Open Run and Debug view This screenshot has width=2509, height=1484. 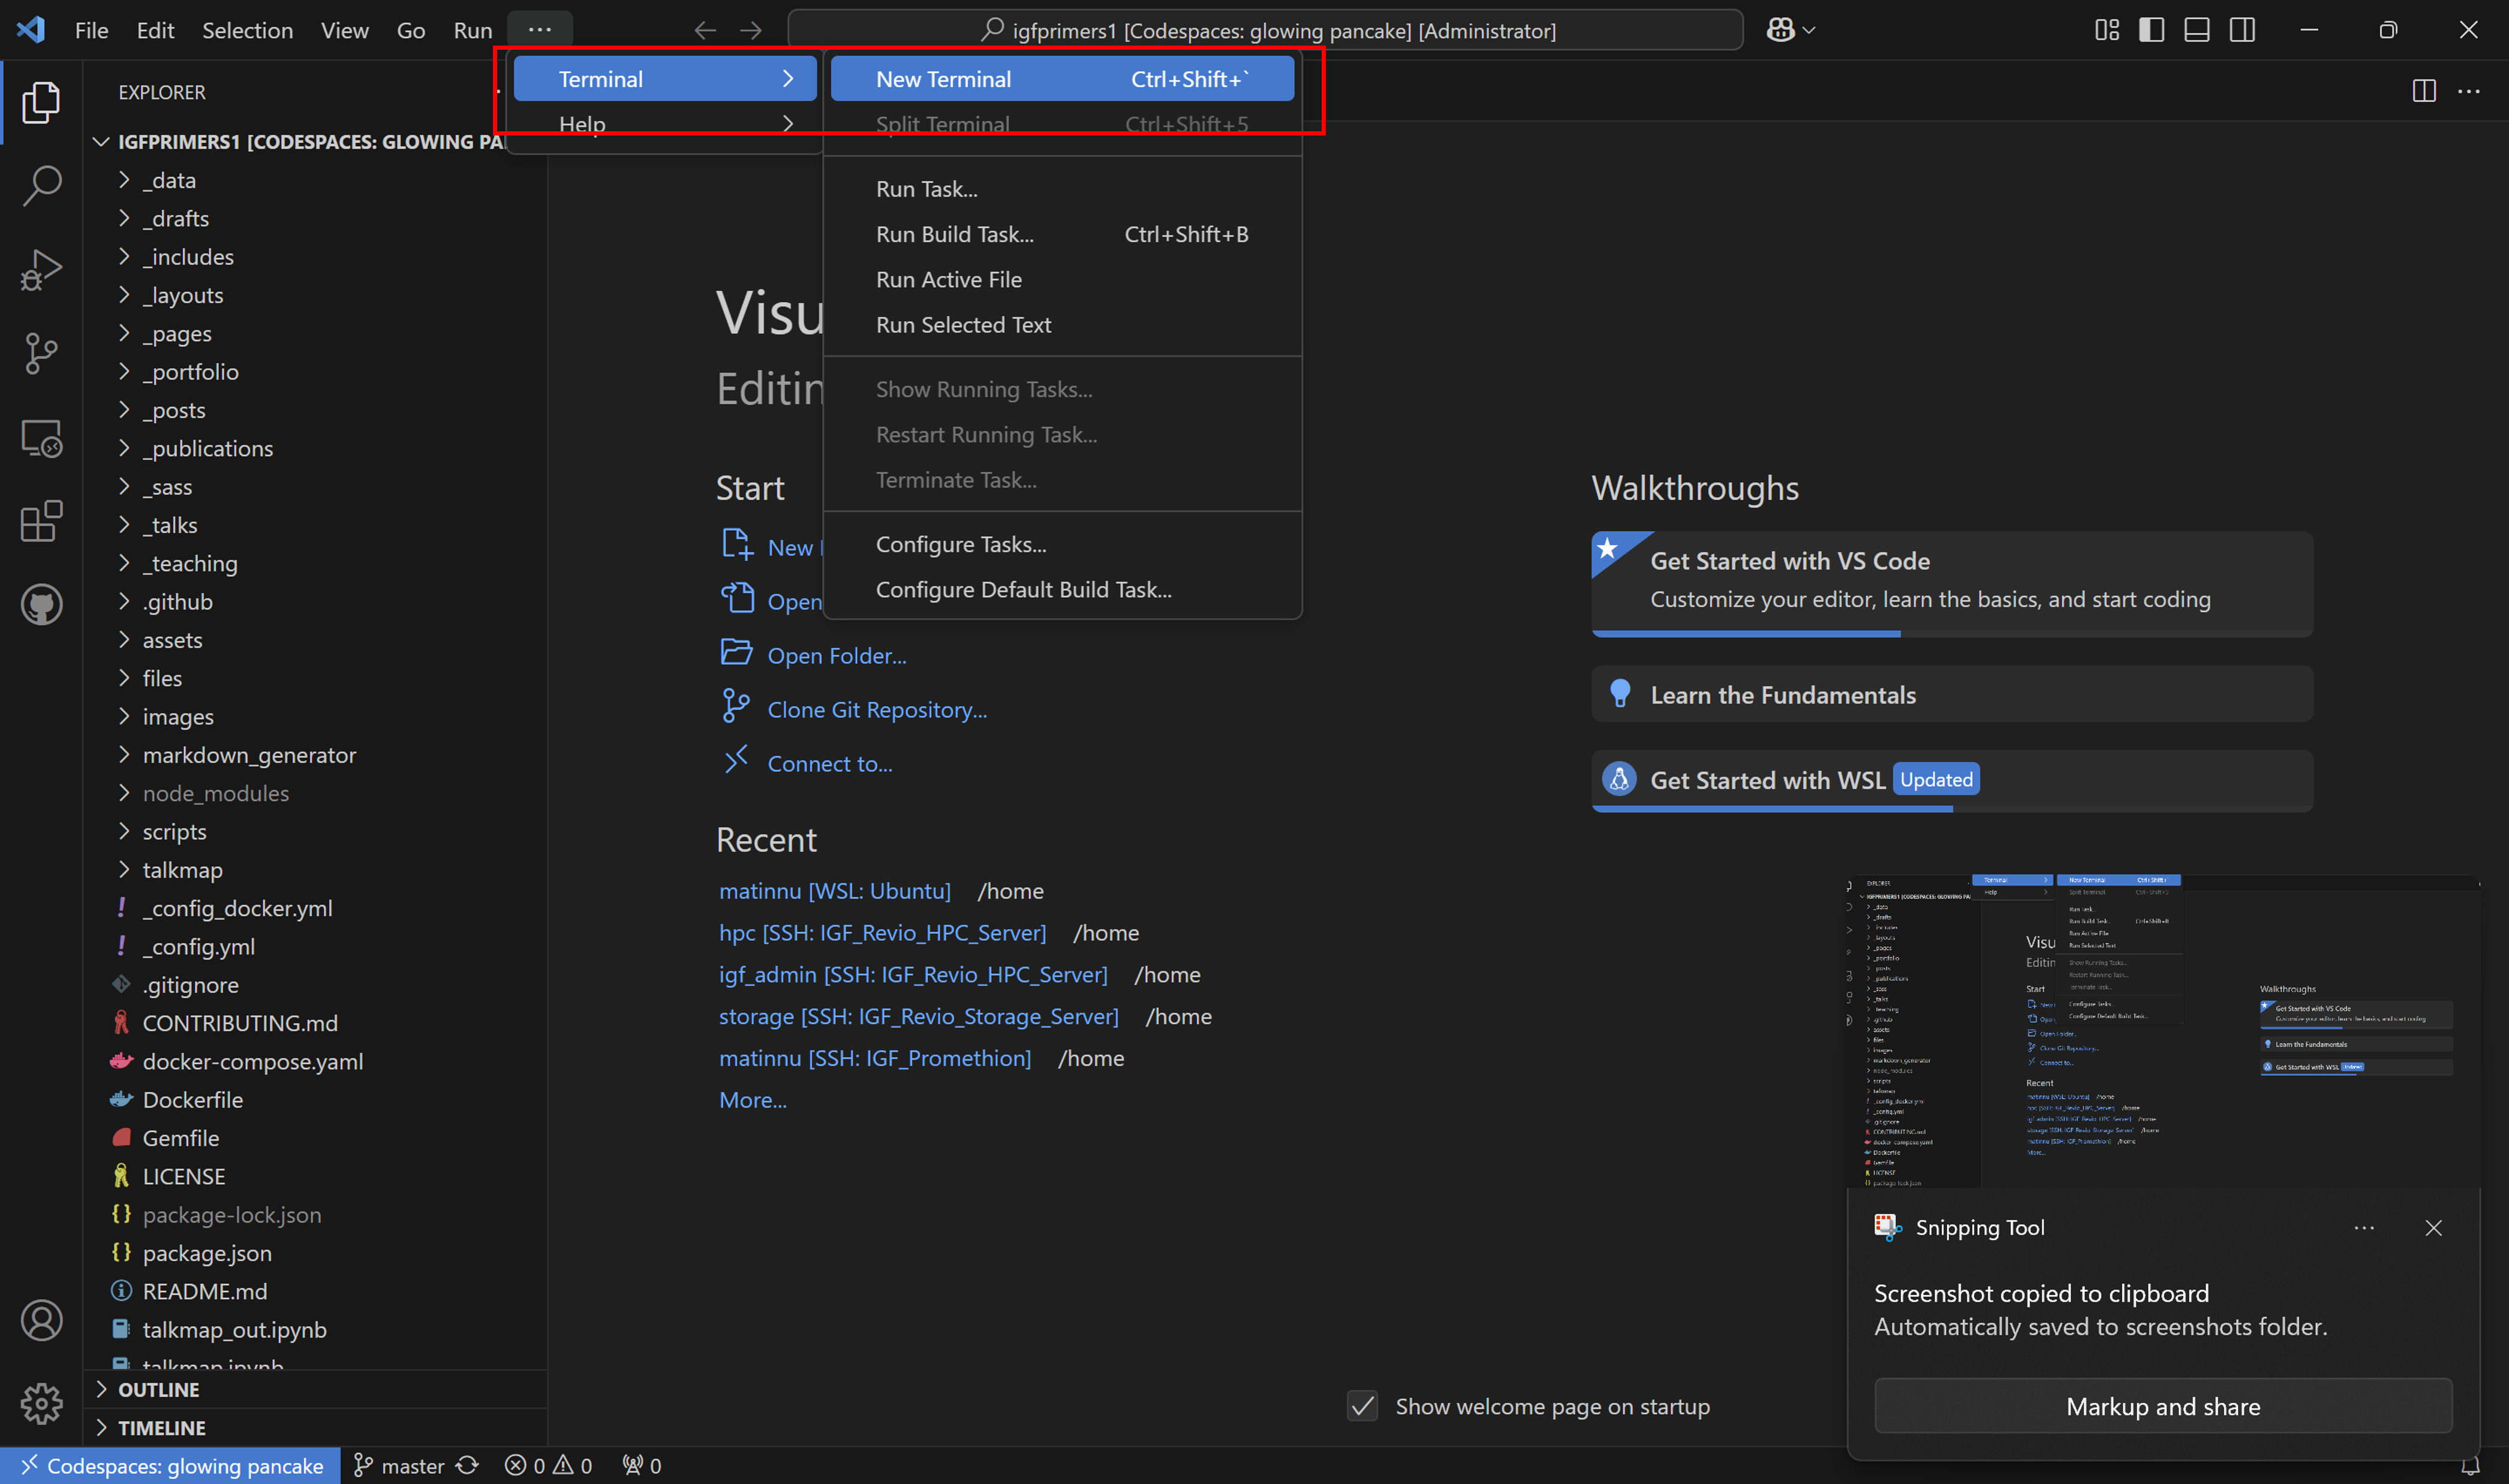click(41, 270)
